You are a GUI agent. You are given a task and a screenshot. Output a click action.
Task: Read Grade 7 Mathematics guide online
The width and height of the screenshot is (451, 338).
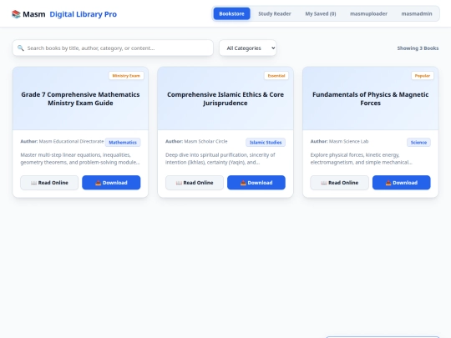(49, 183)
